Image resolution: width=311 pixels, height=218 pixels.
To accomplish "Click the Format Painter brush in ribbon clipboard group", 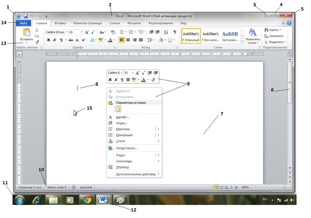I will click(x=37, y=42).
